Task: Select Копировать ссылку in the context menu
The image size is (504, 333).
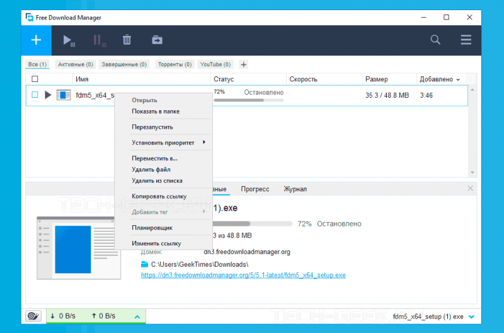Action: coord(159,196)
